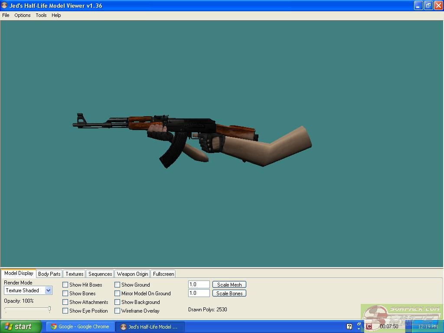Click the red C system tray icon
This screenshot has width=444, height=333.
(369, 326)
